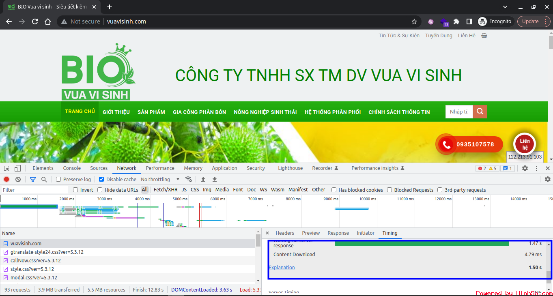Click the red phone call icon
Image resolution: width=553 pixels, height=296 pixels.
[447, 144]
